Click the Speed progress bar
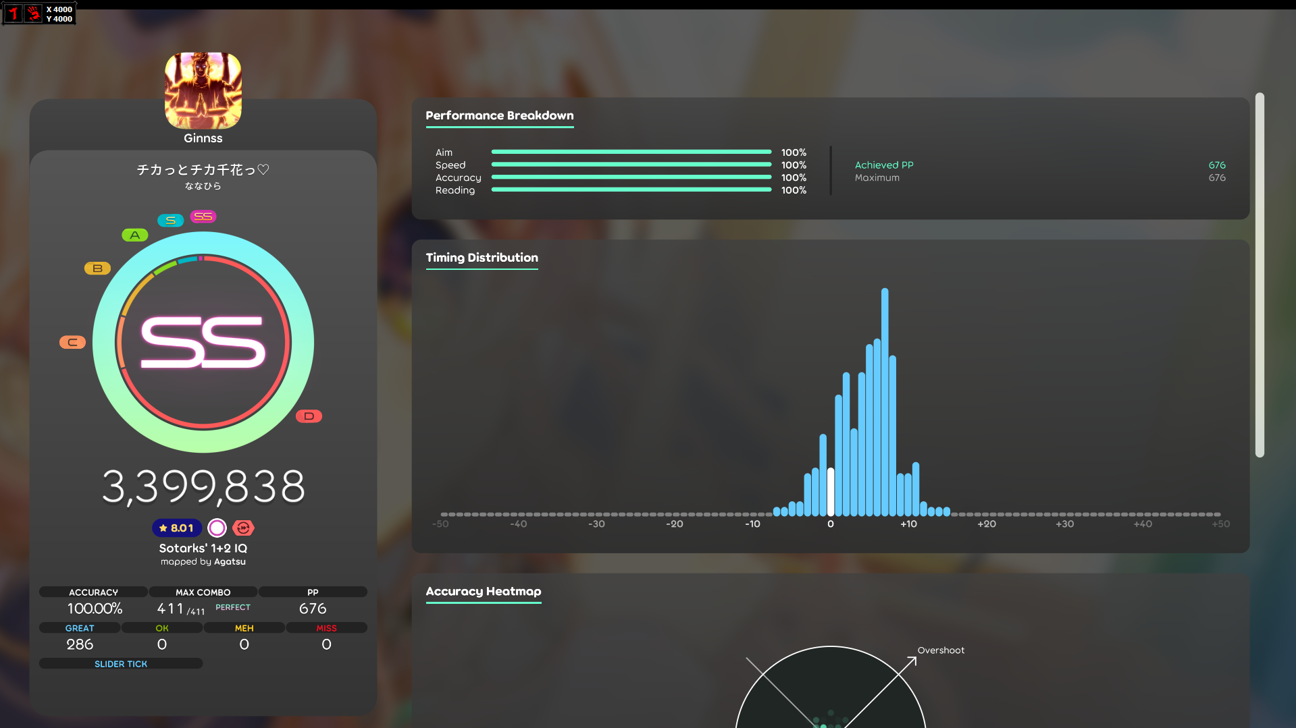This screenshot has height=728, width=1296. coord(631,165)
